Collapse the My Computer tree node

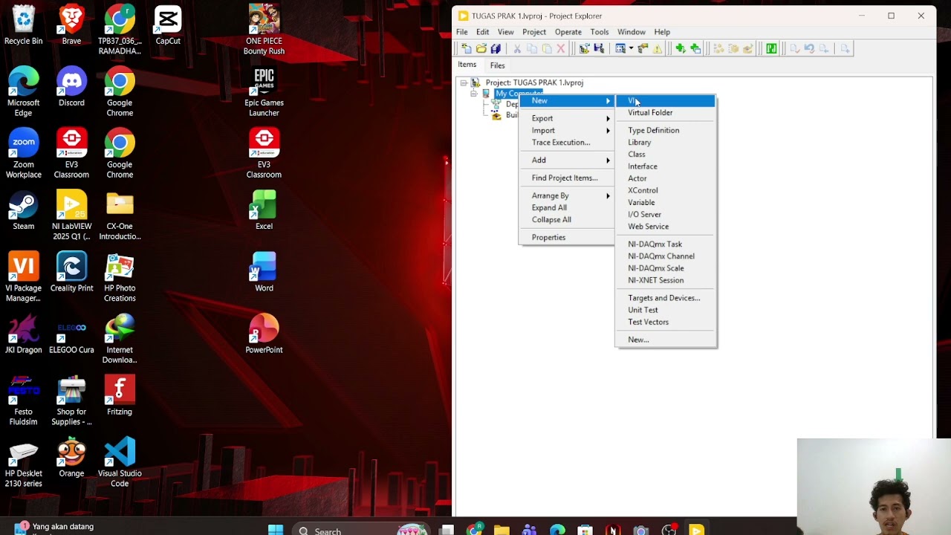(x=474, y=94)
